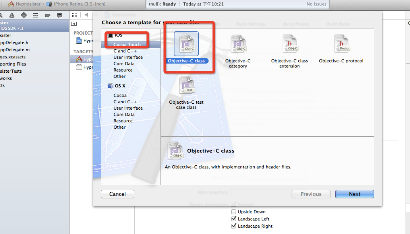Click Next to continue

coord(354,194)
